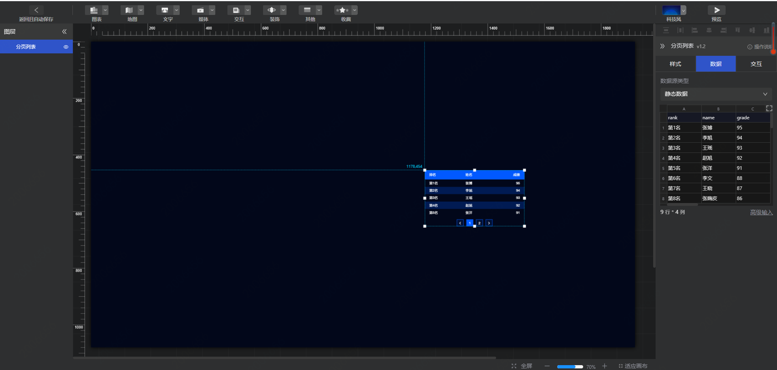The image size is (777, 370).
Task: Open the 操作说明 help info
Action: point(760,47)
